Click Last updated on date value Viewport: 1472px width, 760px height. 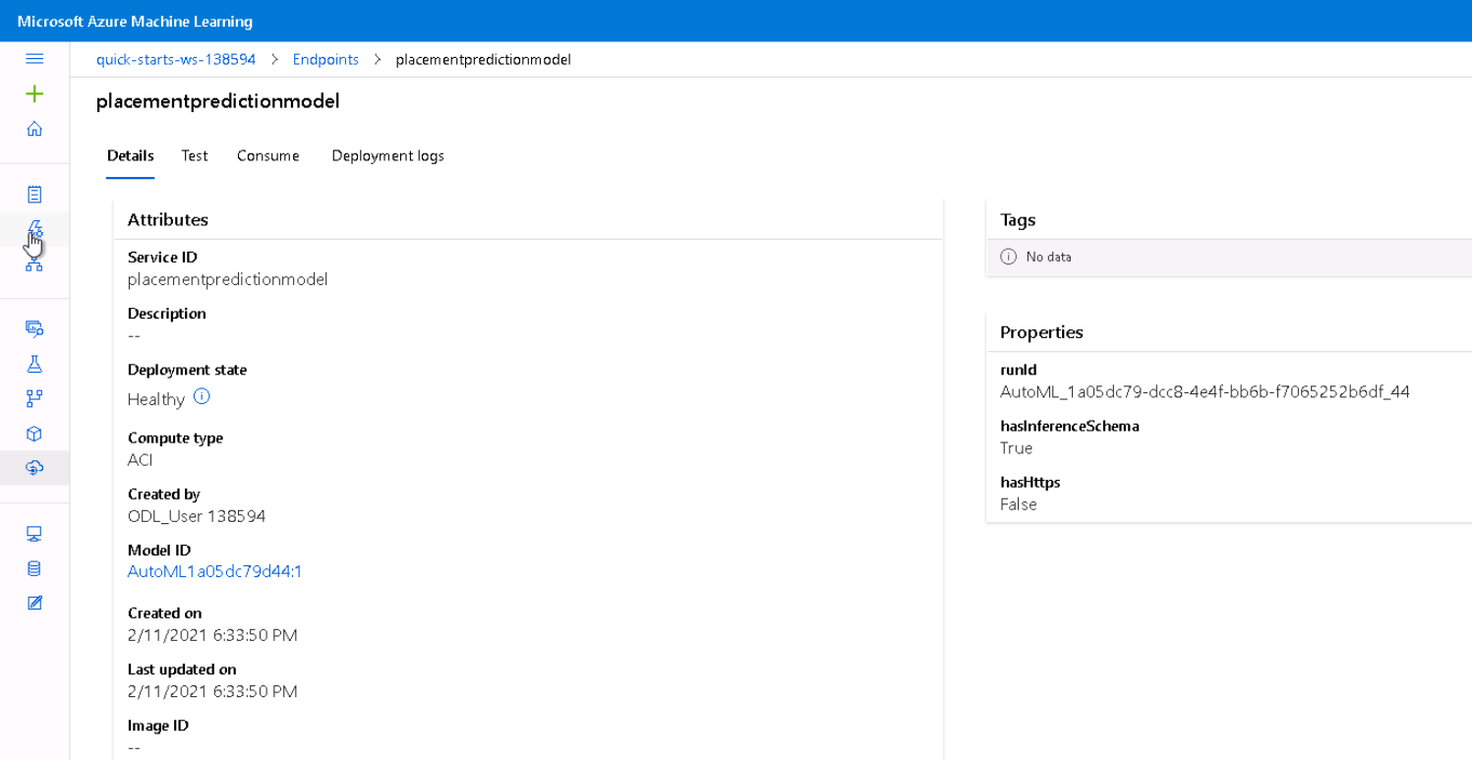click(212, 691)
